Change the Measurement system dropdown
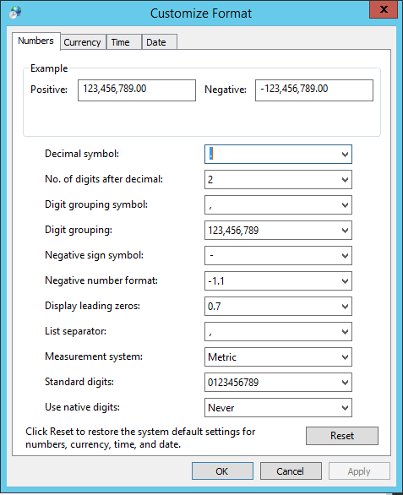Screen dimensions: 403x495 (278, 357)
